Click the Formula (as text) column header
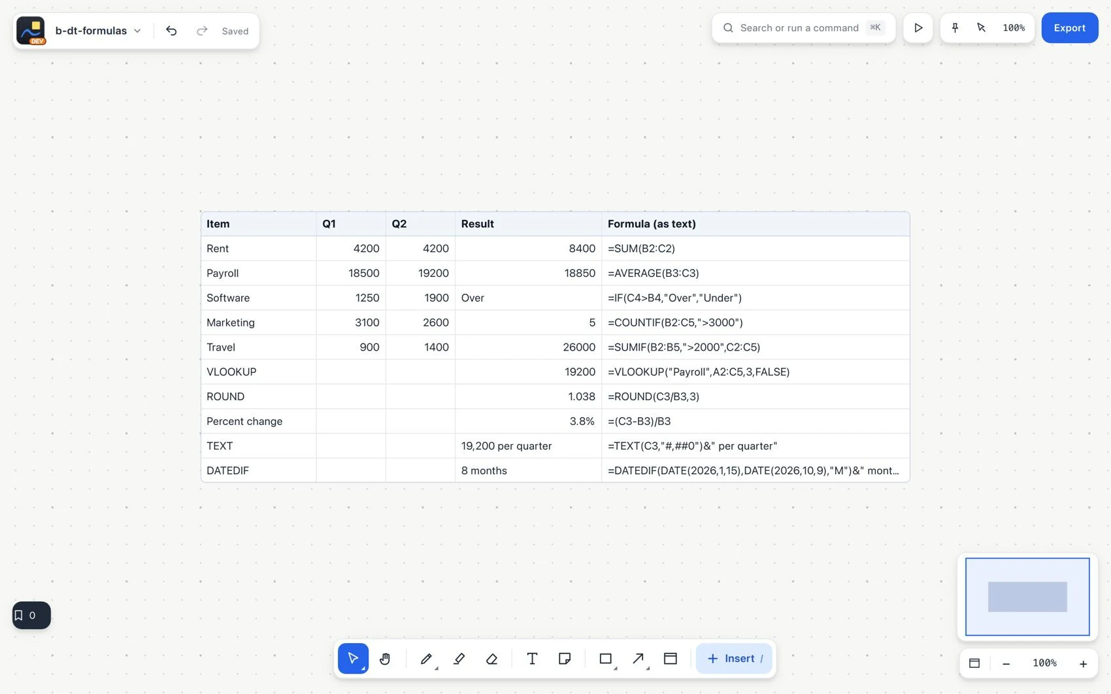The width and height of the screenshot is (1111, 694). coord(755,224)
